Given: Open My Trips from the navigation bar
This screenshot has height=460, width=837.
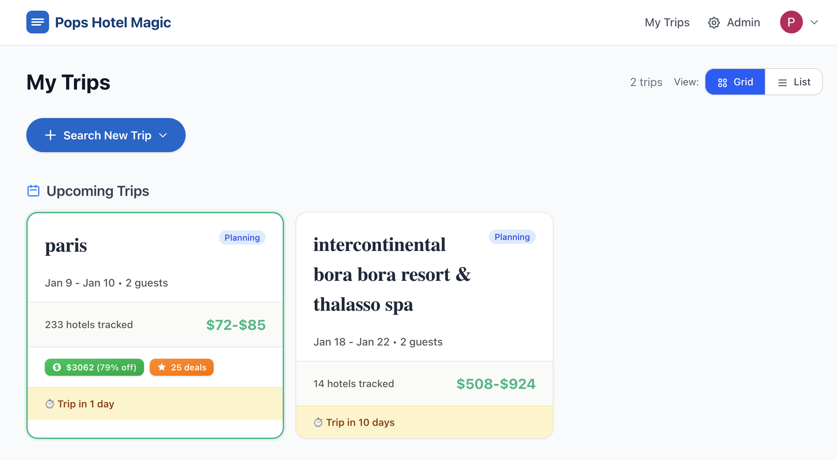Looking at the screenshot, I should pos(667,22).
